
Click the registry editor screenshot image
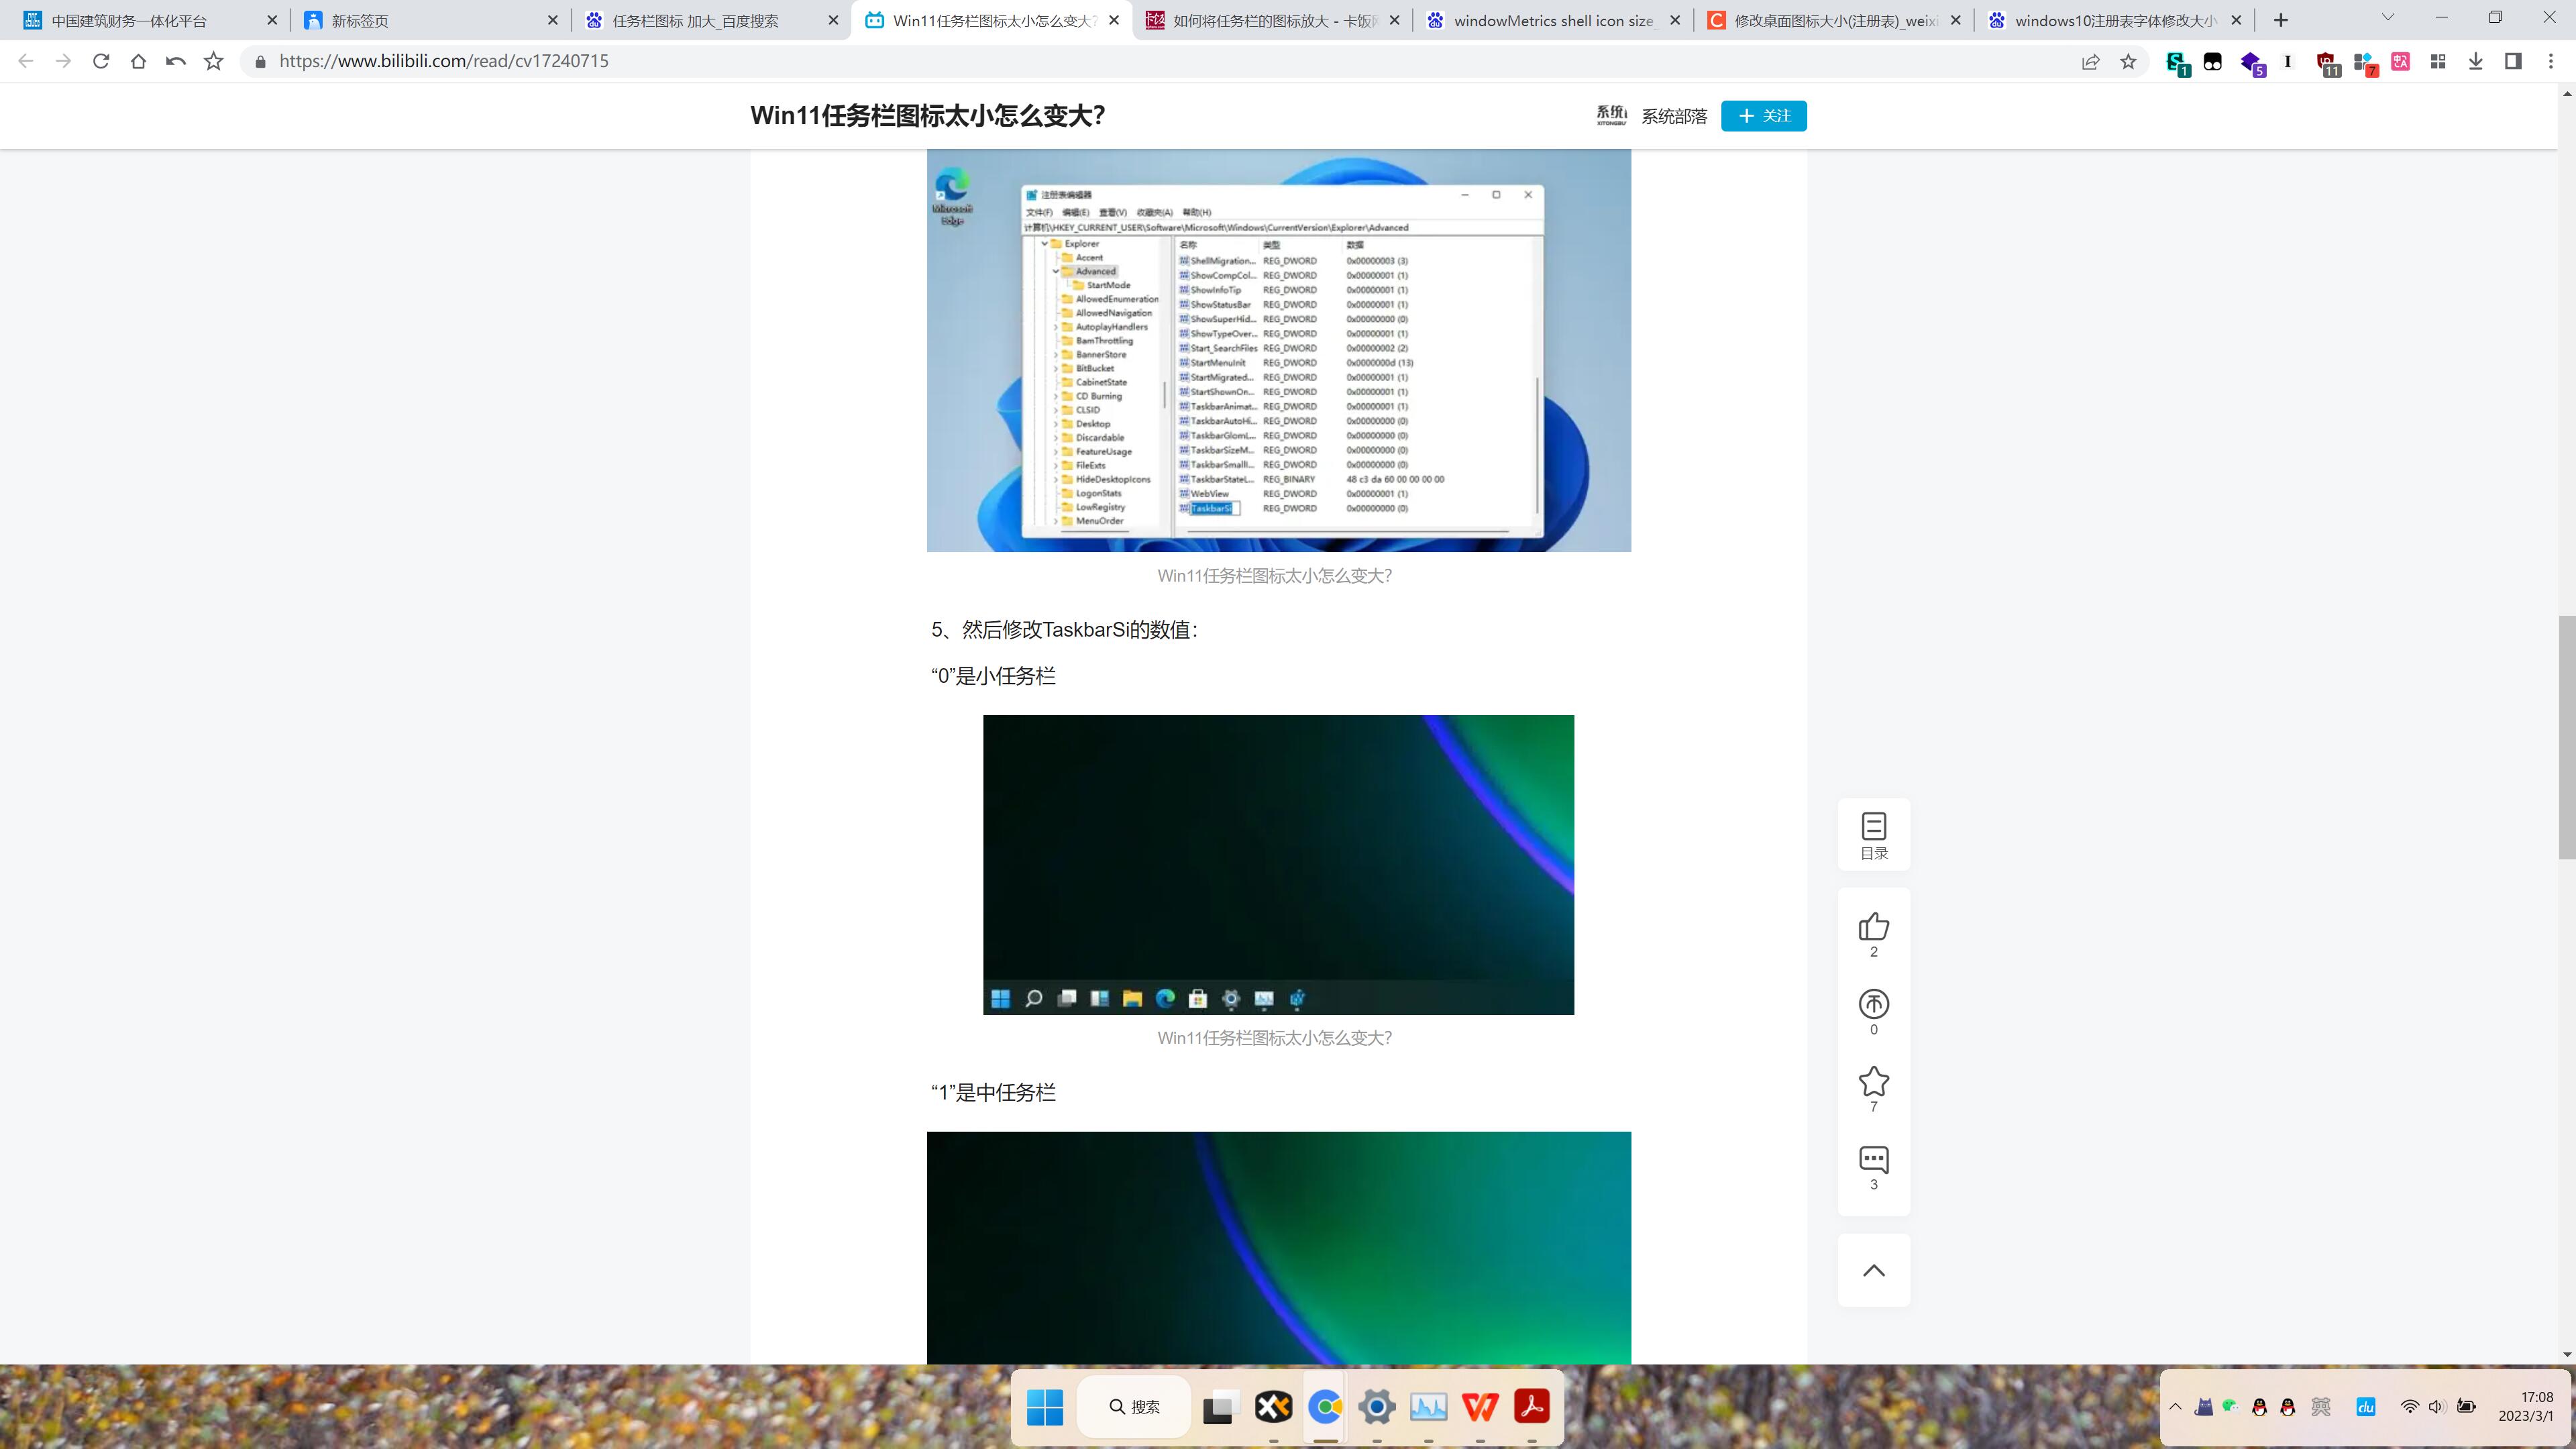[x=1278, y=350]
